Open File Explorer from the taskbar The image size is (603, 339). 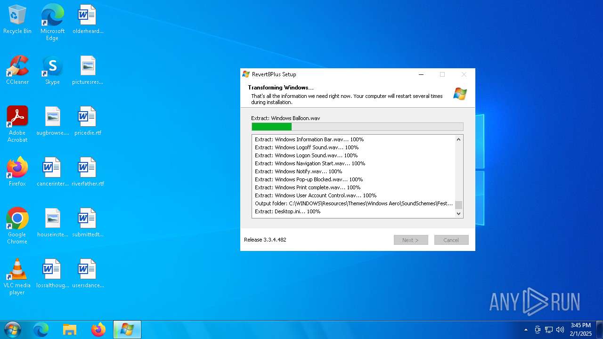coord(70,330)
